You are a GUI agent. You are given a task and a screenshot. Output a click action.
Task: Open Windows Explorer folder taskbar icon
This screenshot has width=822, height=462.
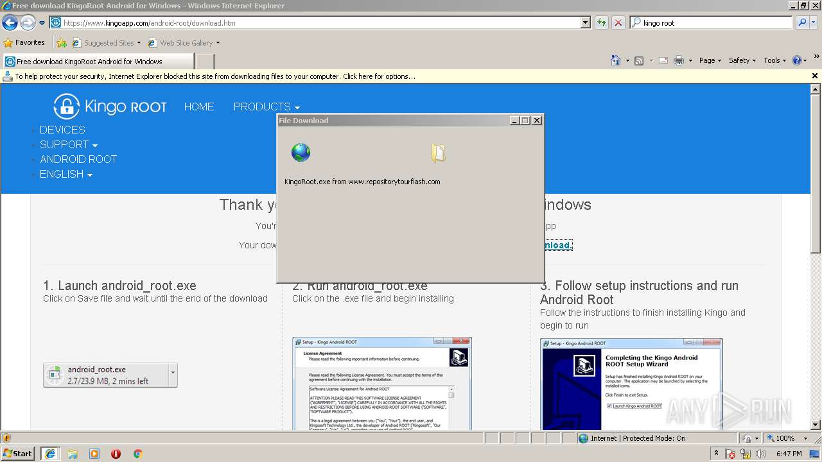(73, 454)
